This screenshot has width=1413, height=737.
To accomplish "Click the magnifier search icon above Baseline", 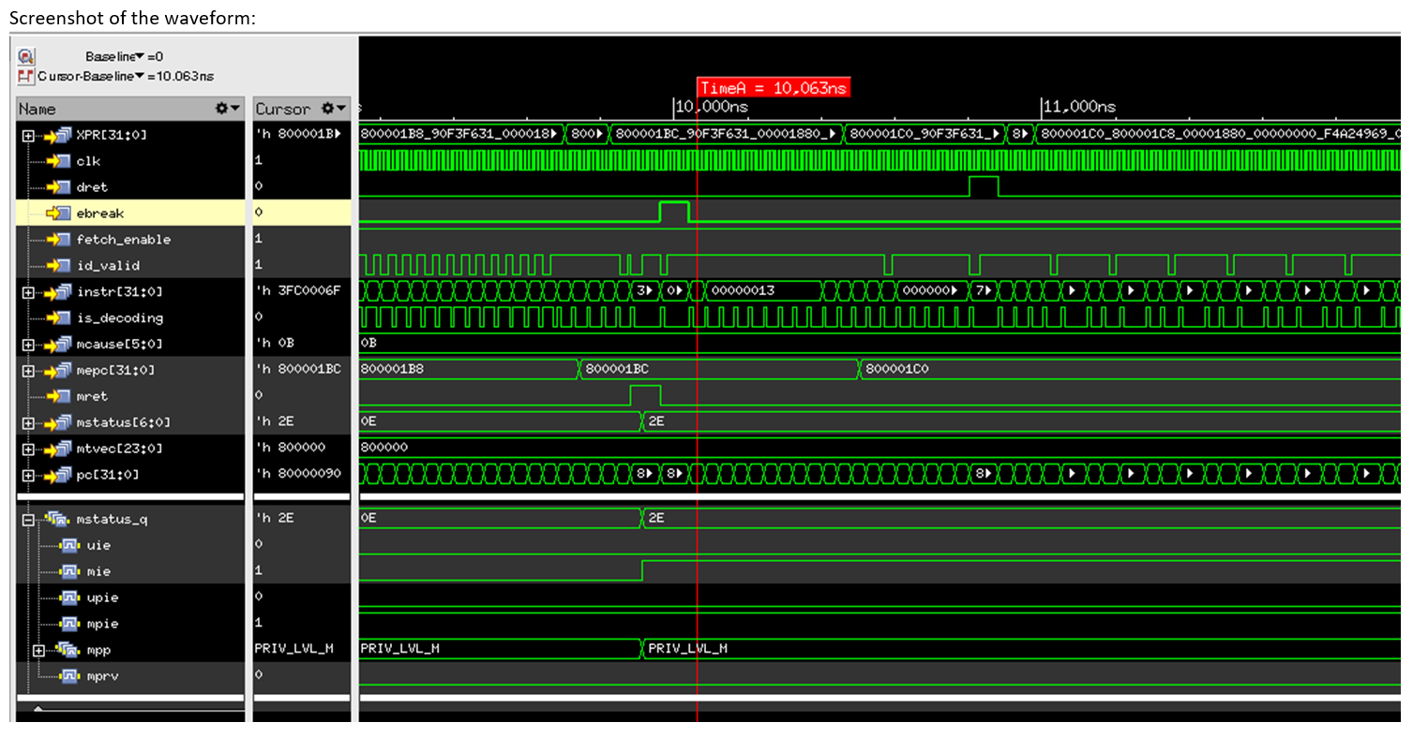I will 25,56.
